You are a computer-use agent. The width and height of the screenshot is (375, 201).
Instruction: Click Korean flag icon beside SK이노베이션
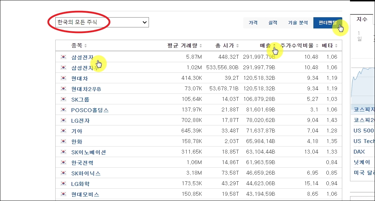(63, 151)
